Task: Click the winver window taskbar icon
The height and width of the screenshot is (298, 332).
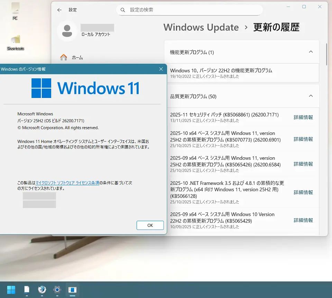Action: coord(72,289)
